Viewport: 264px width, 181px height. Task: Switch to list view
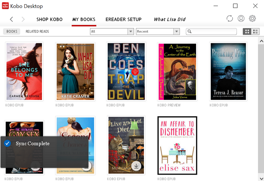coord(255,31)
